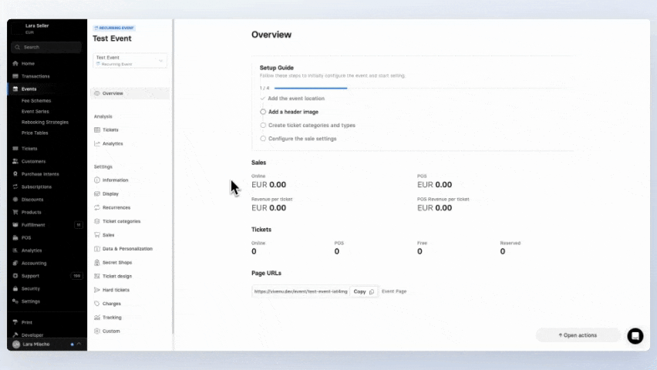The height and width of the screenshot is (370, 657).
Task: Select the 'Add a header image' step circle
Action: (263, 112)
